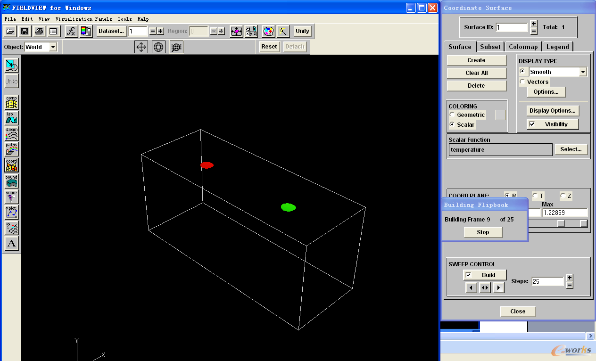Open the Visualization Panels menu
Screen dimensions: 596x361
83,19
